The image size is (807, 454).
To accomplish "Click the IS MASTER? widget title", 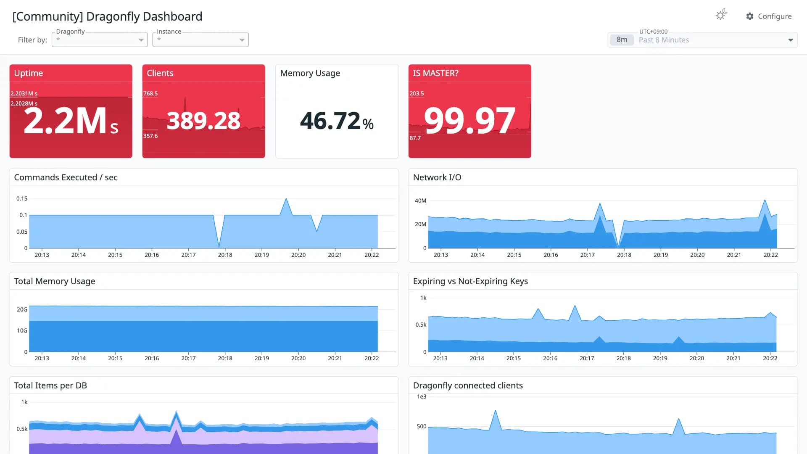I will [x=435, y=73].
